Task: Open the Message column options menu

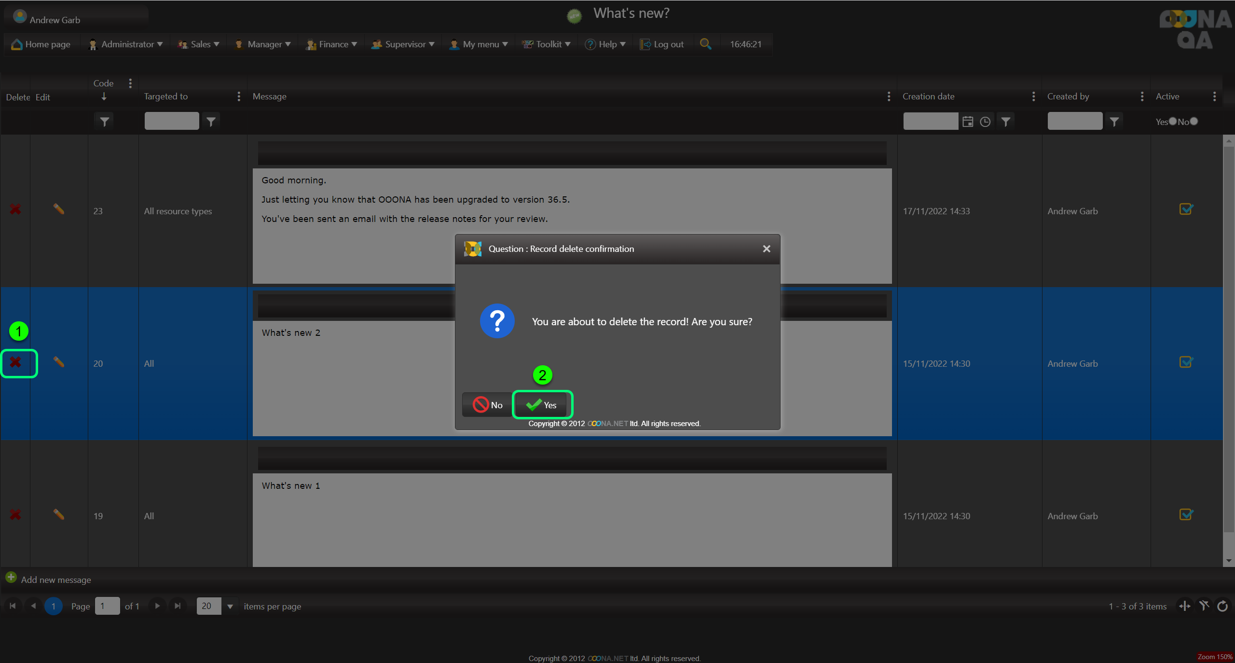Action: [x=889, y=97]
